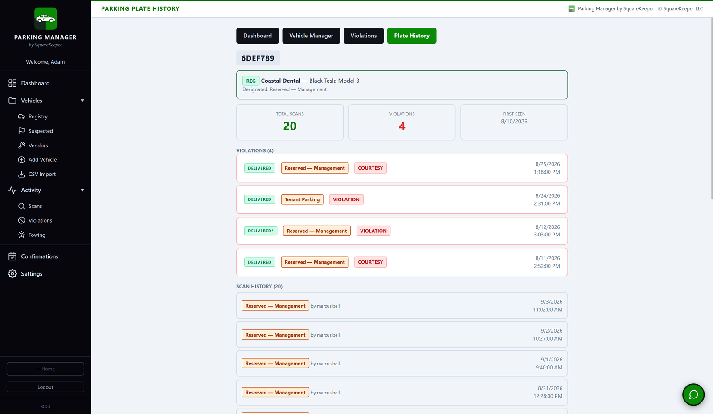
Task: Open Dashboard grid icon in sidebar
Action: click(x=12, y=83)
